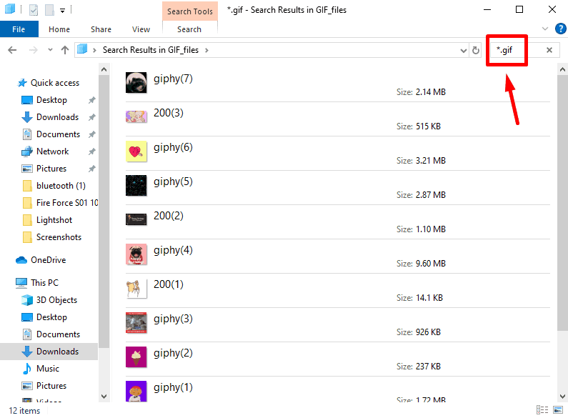Image resolution: width=568 pixels, height=418 pixels.
Task: Select the 200(1) thumbnail
Action: click(136, 289)
